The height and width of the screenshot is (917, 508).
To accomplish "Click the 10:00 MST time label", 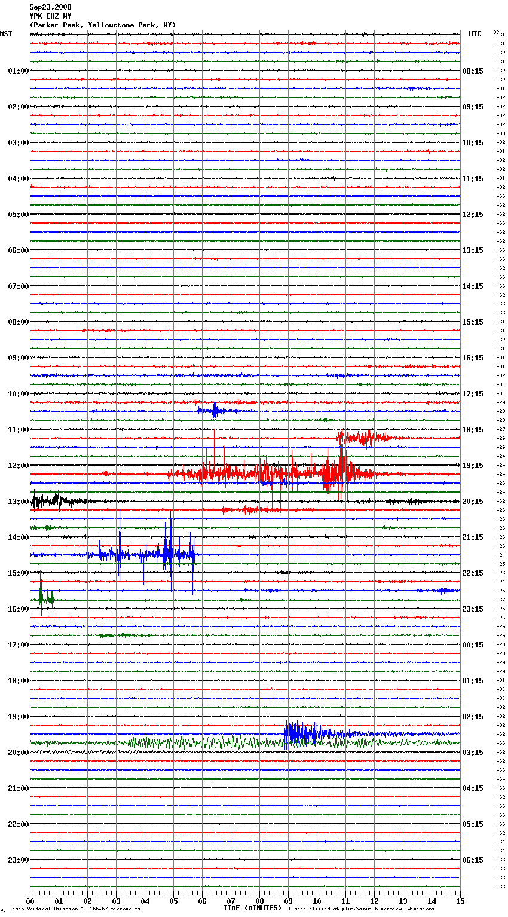I will click(x=19, y=394).
